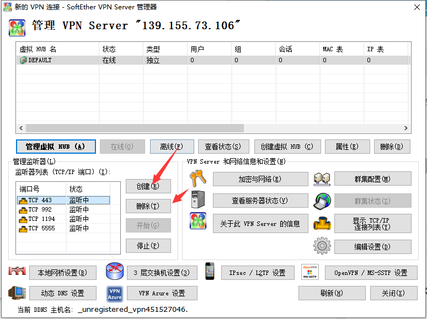Viewport: 427px width, 319px height.
Task: Click the pipe icon beside 显示 TCP/IP 连接列表
Action: coord(322,223)
